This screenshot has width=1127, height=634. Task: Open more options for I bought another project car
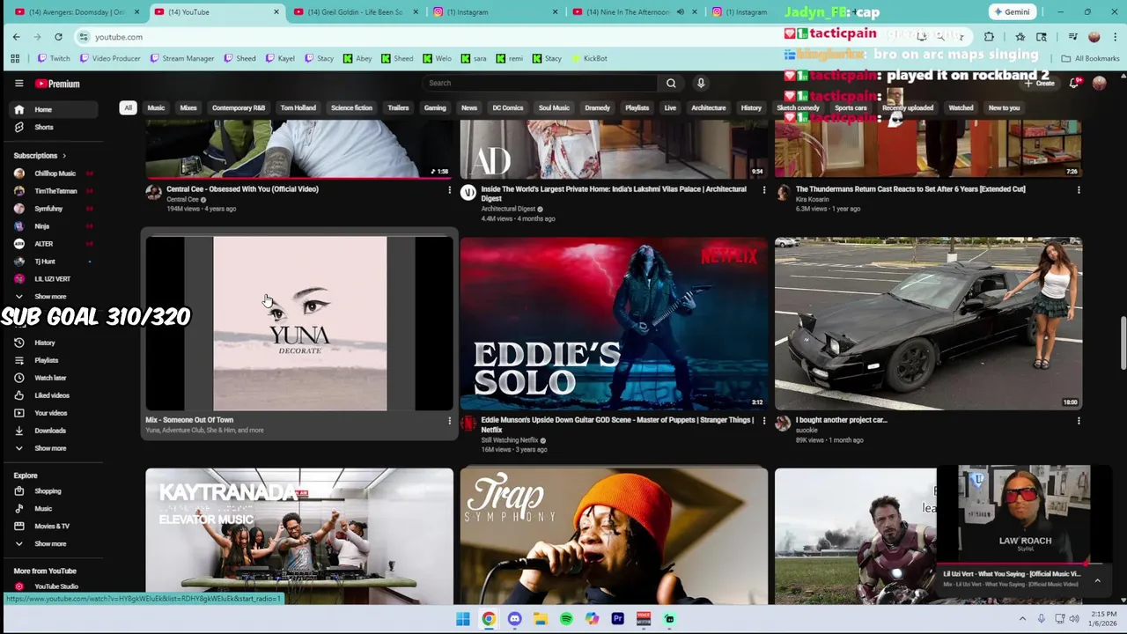(1079, 421)
